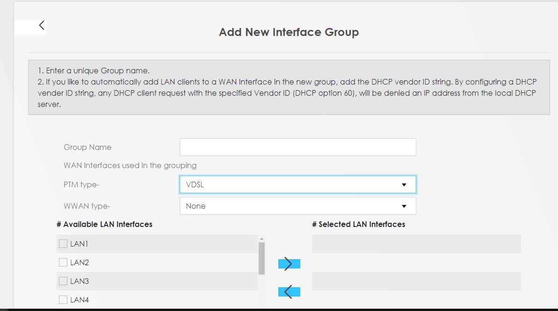This screenshot has width=558, height=311.
Task: Click the WWAN type- label
Action: (x=87, y=206)
